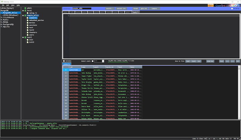241x140 pixels.
Task: Click the date column header
Action: (x=136, y=67)
